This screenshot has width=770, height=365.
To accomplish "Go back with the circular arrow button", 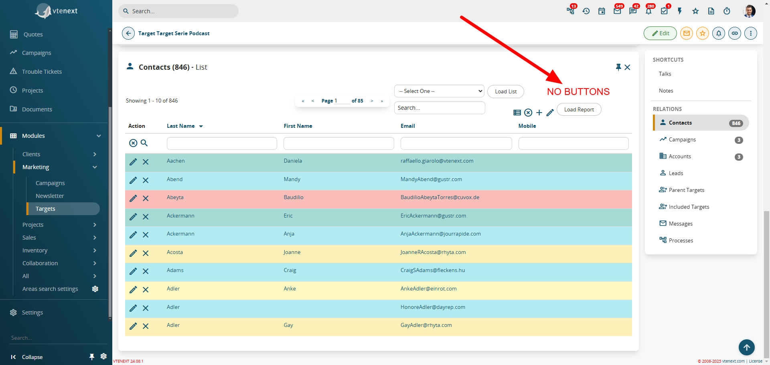I will coord(128,33).
